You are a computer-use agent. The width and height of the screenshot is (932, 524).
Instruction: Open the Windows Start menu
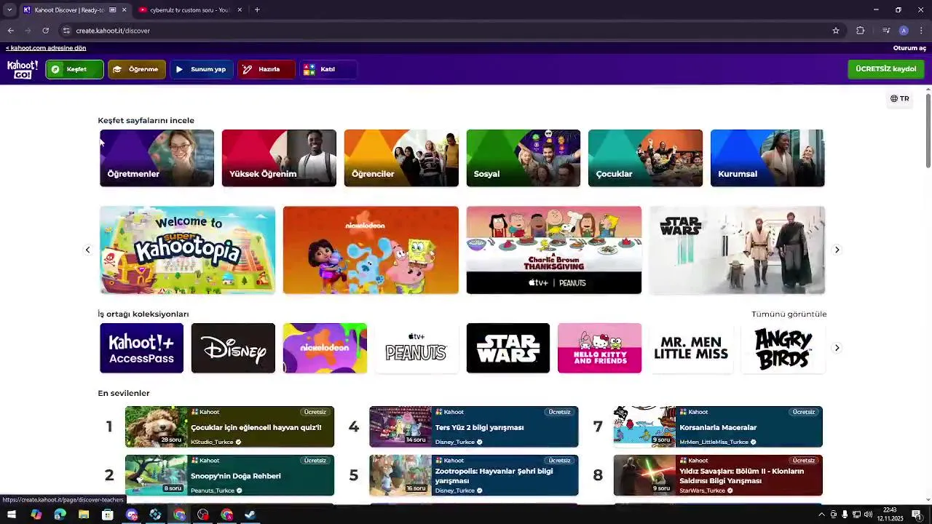click(11, 515)
